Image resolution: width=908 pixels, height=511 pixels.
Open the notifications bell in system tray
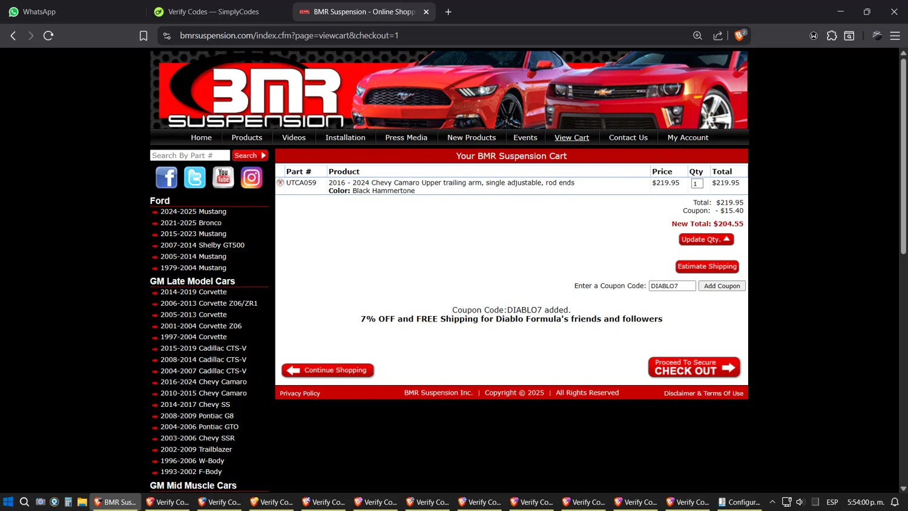[895, 502]
